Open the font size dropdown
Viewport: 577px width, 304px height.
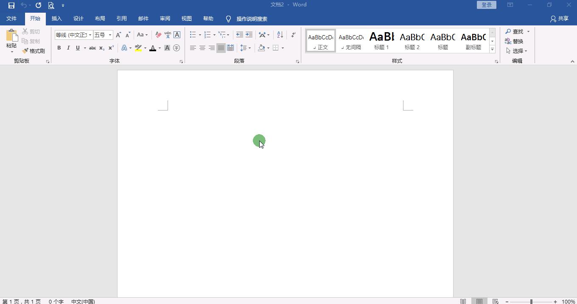pyautogui.click(x=110, y=35)
